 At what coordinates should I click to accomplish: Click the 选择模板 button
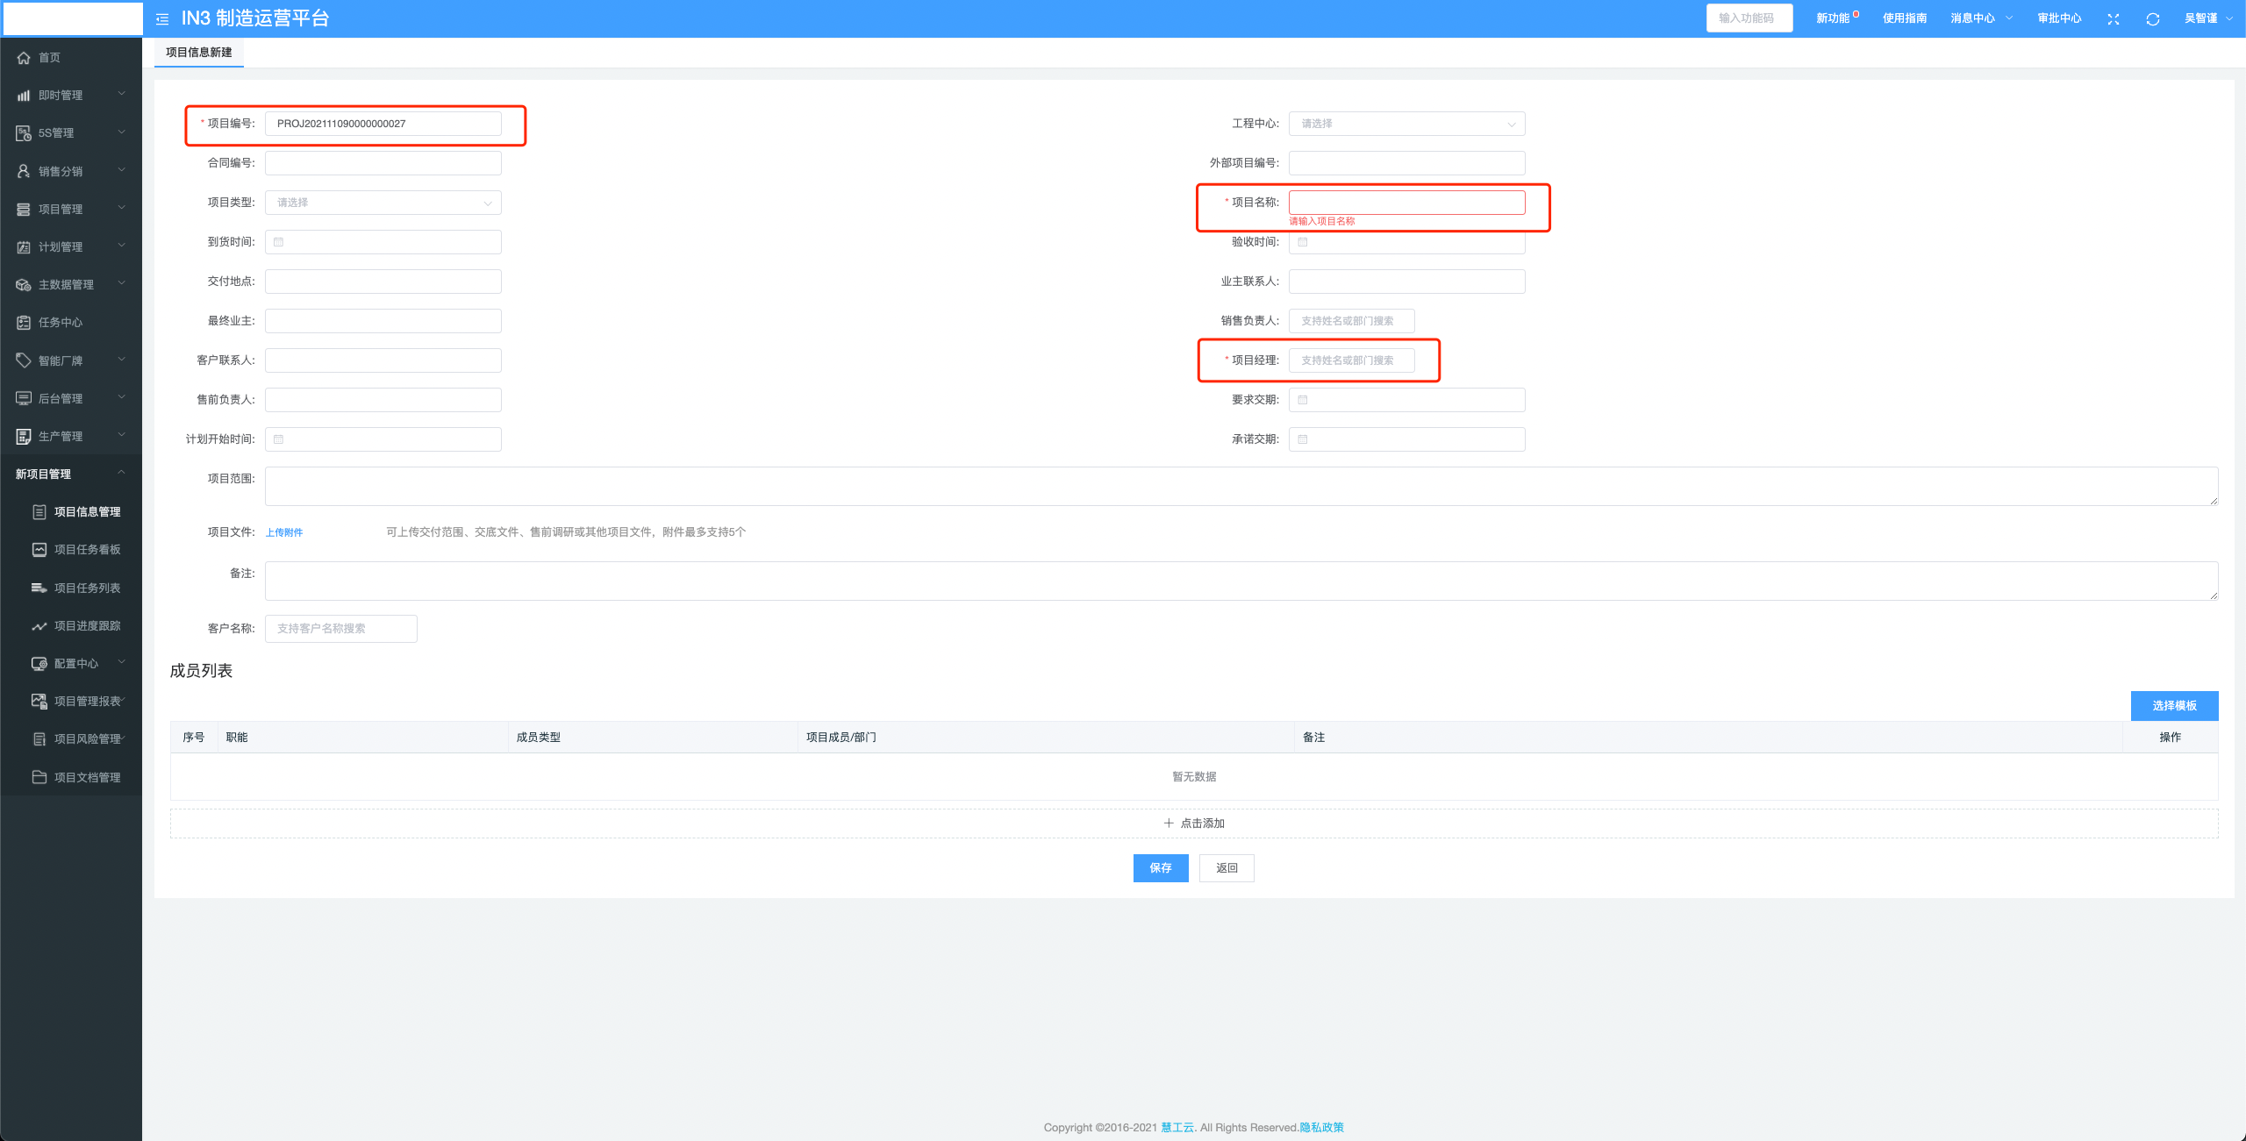[2173, 706]
